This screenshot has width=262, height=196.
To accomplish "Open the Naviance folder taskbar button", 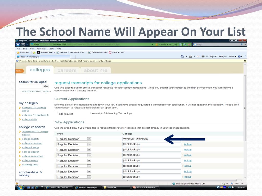I will (x=116, y=188).
